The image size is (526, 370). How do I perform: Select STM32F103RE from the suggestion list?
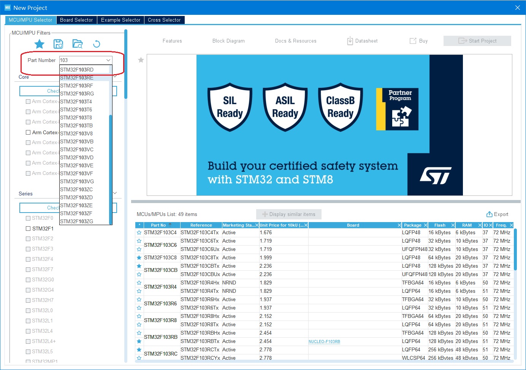(84, 78)
